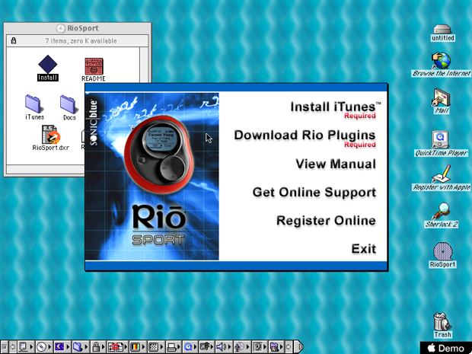
Task: Click the vertical scrollbar of RioSport window
Action: (x=144, y=65)
